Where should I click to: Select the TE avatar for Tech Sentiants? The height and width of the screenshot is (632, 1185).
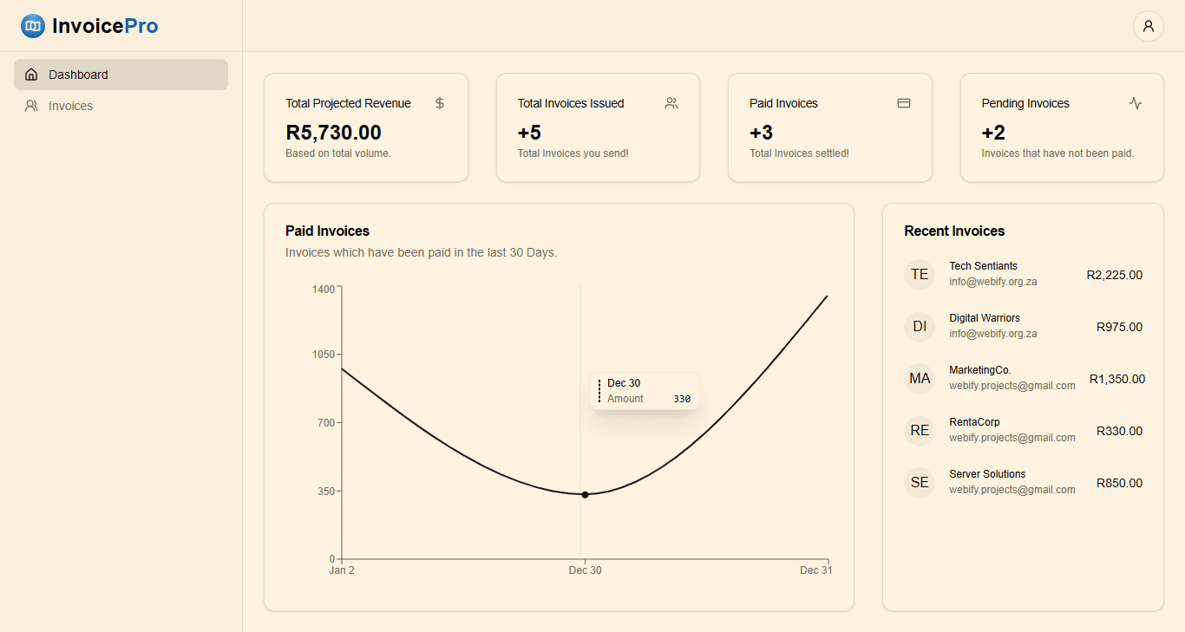tap(920, 275)
